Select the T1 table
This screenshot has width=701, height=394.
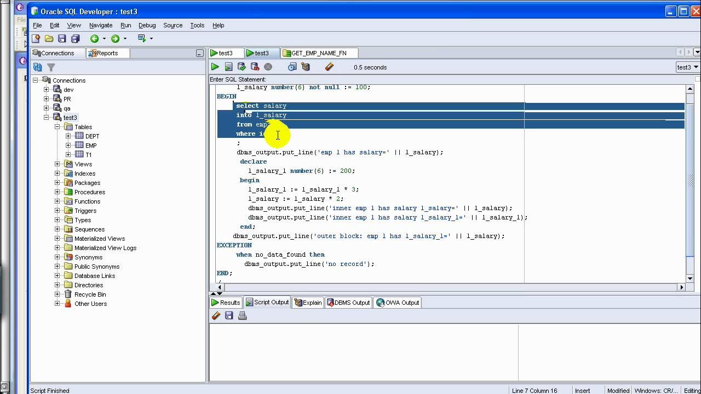point(88,155)
